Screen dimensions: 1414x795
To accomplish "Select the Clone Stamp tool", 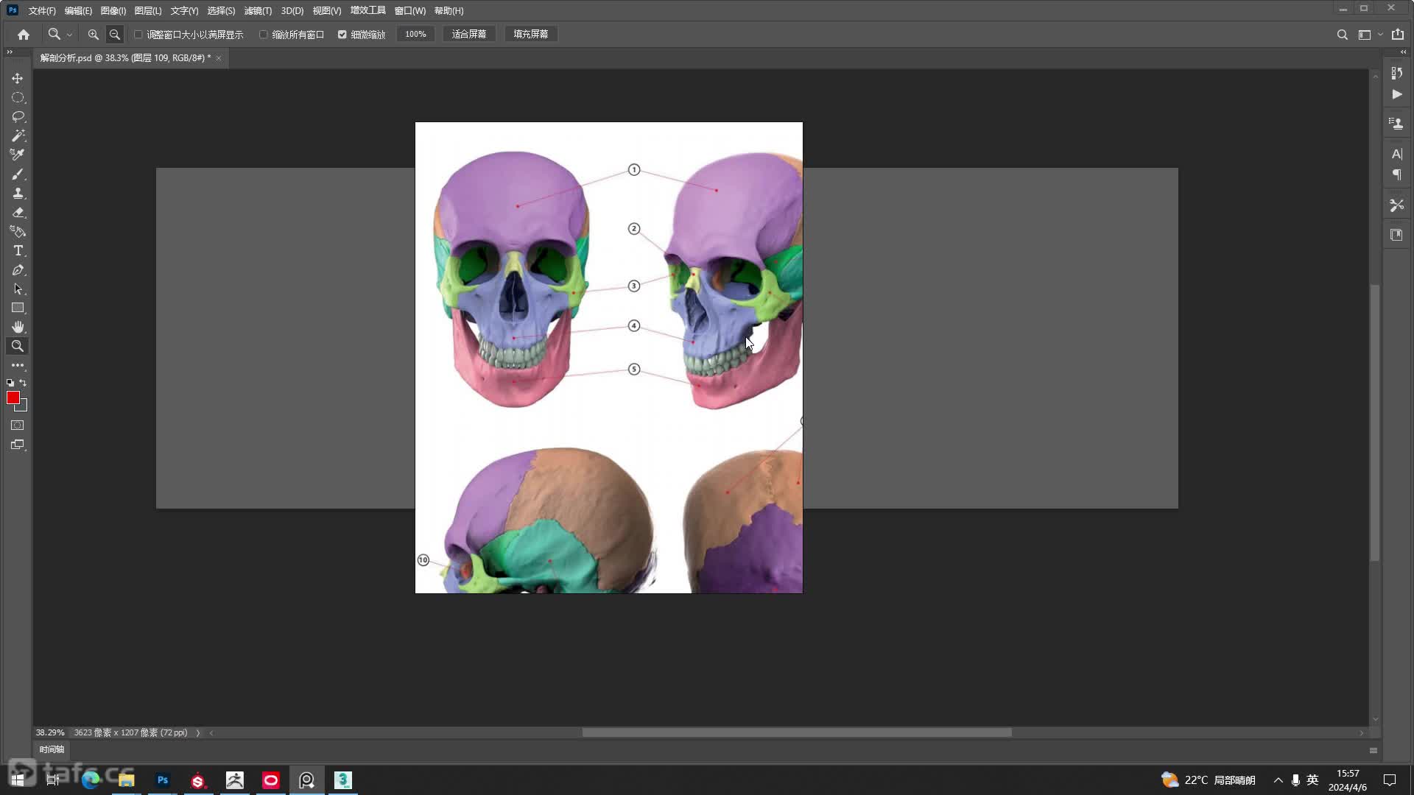I will coord(18,193).
